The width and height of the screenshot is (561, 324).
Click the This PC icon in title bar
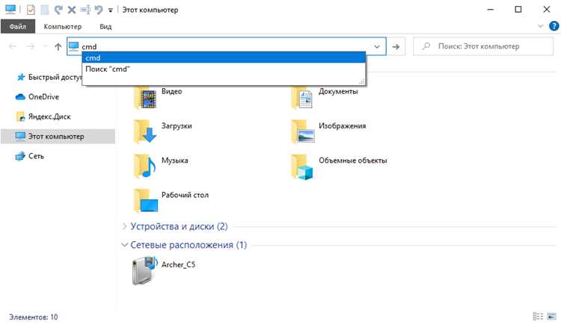(x=10, y=9)
